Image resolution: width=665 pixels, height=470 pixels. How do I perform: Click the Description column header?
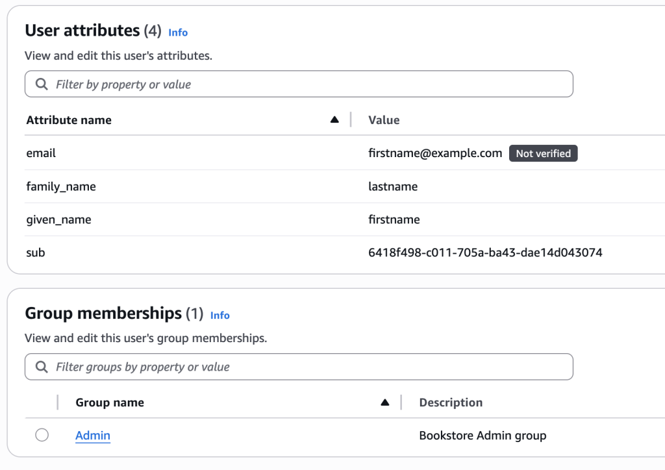pos(450,402)
